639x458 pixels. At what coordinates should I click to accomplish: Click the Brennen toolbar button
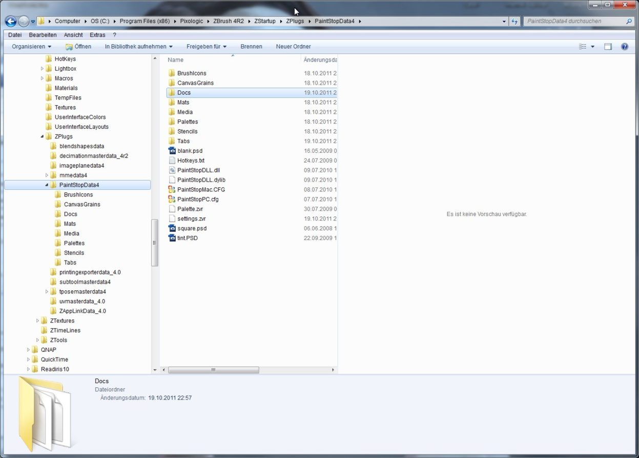coord(251,46)
